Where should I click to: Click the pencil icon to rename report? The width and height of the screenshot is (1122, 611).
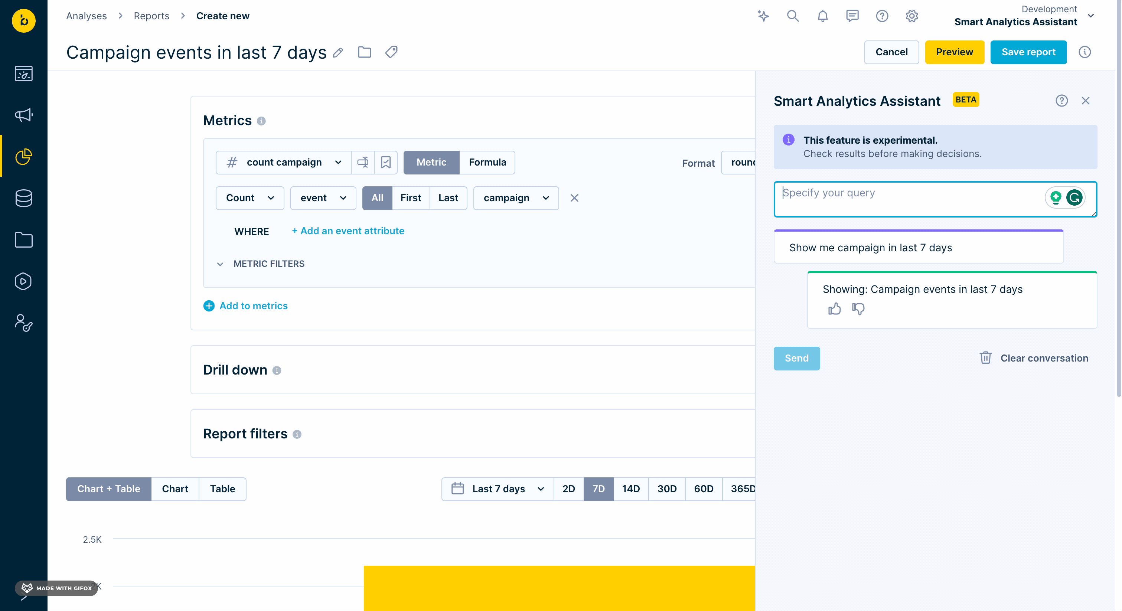tap(338, 53)
